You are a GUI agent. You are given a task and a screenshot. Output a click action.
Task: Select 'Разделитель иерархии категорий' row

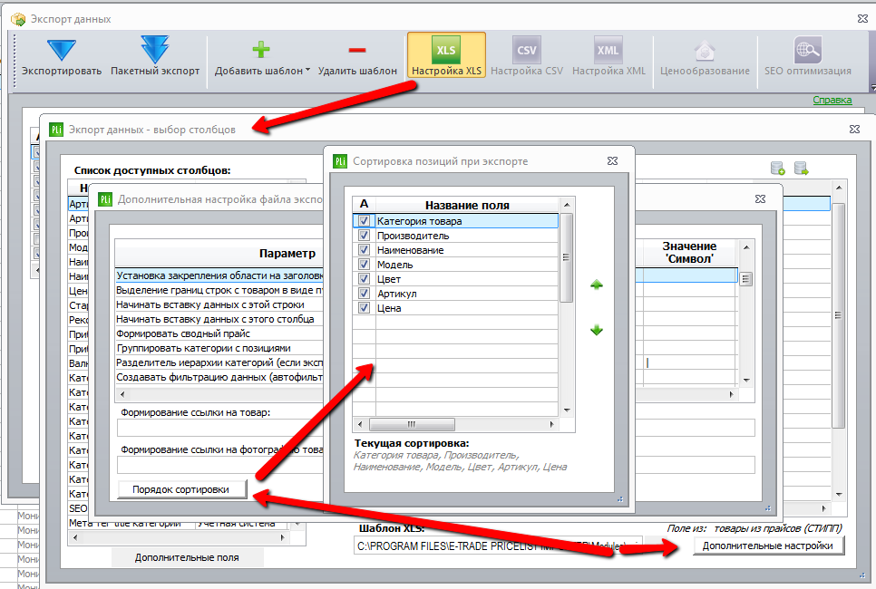[219, 362]
